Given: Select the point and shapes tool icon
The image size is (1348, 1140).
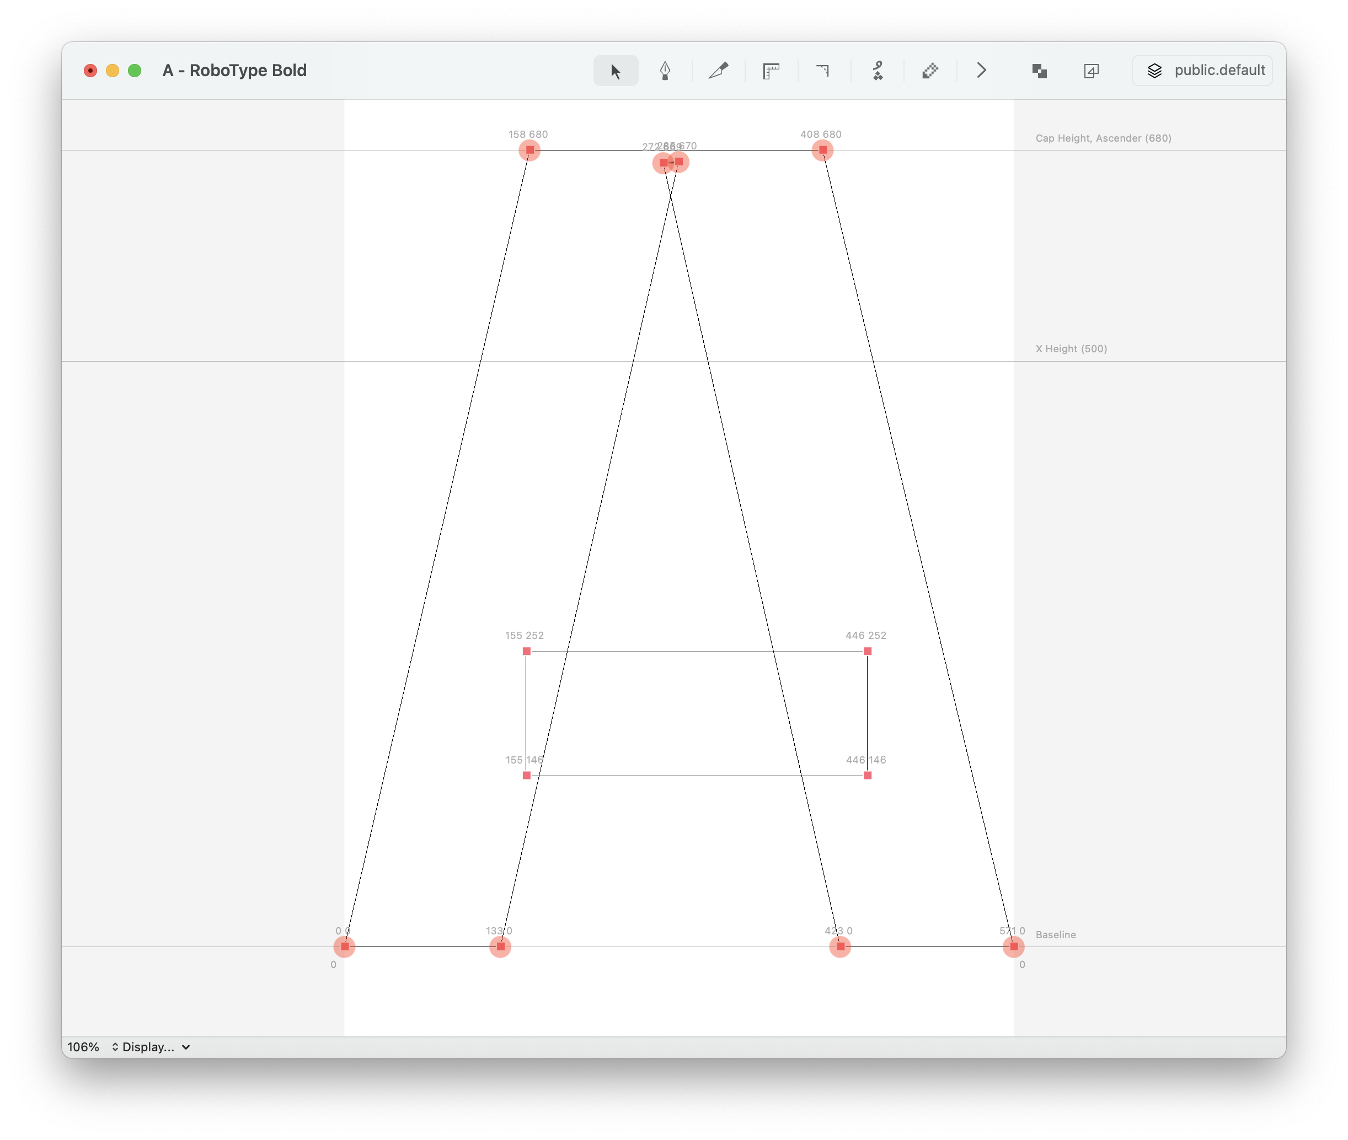Looking at the screenshot, I should pyautogui.click(x=878, y=71).
